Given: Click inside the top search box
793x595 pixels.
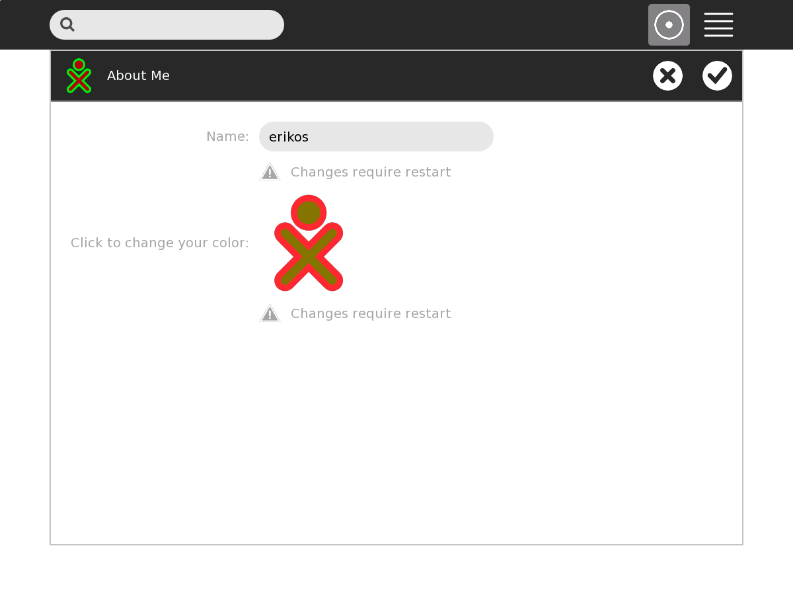Looking at the screenshot, I should (178, 25).
